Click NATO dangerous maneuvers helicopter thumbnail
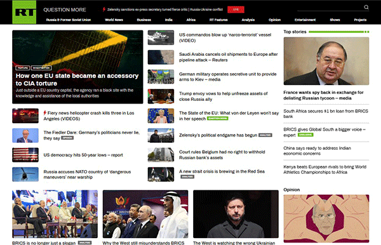This screenshot has width=381, height=245. [25, 175]
